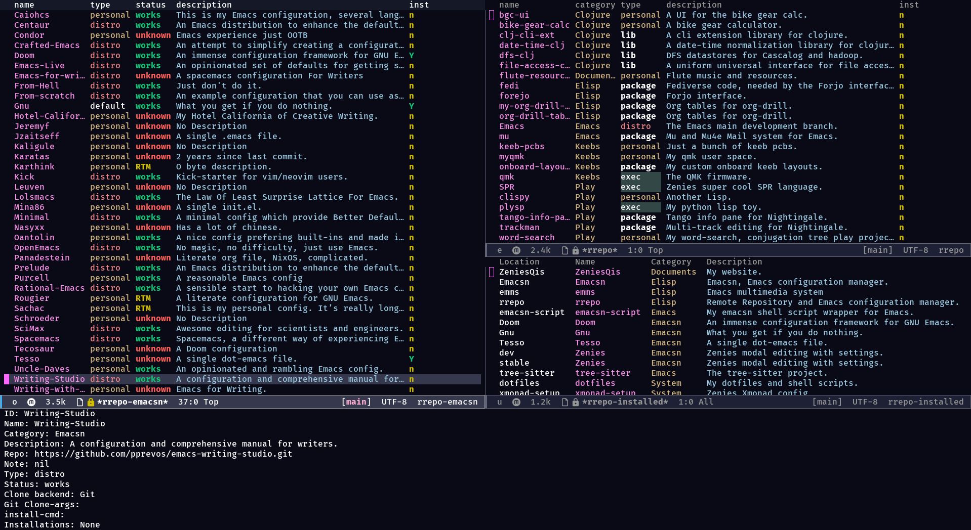Sort the installed table by Category header
The width and height of the screenshot is (971, 530).
point(671,261)
